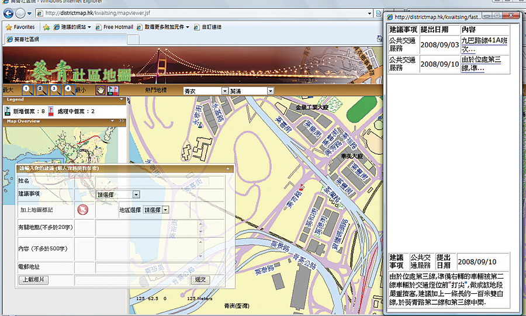
Task: Open the 建議的網站 favorites item
Action: point(72,27)
